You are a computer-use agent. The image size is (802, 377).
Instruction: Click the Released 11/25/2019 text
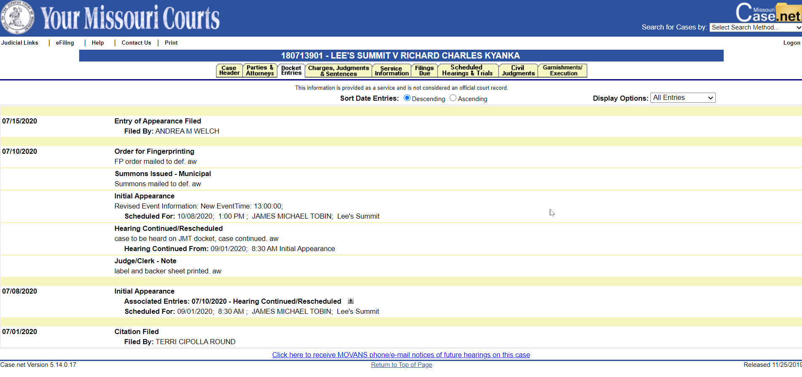tap(773, 365)
